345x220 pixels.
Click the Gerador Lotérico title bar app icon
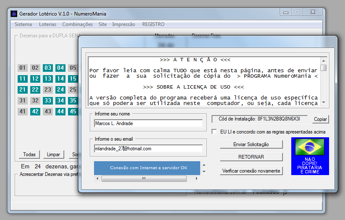coord(14,14)
